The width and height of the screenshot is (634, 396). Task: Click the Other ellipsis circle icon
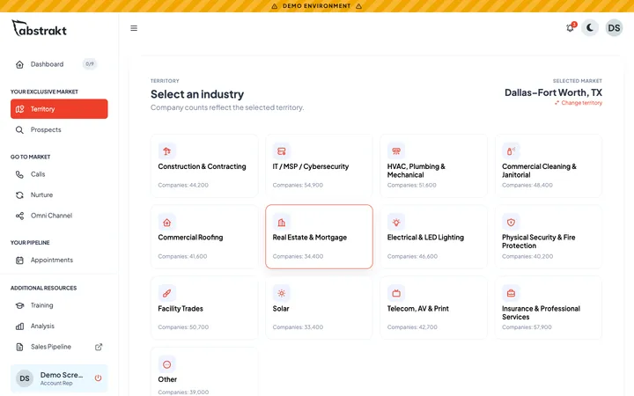(x=166, y=364)
